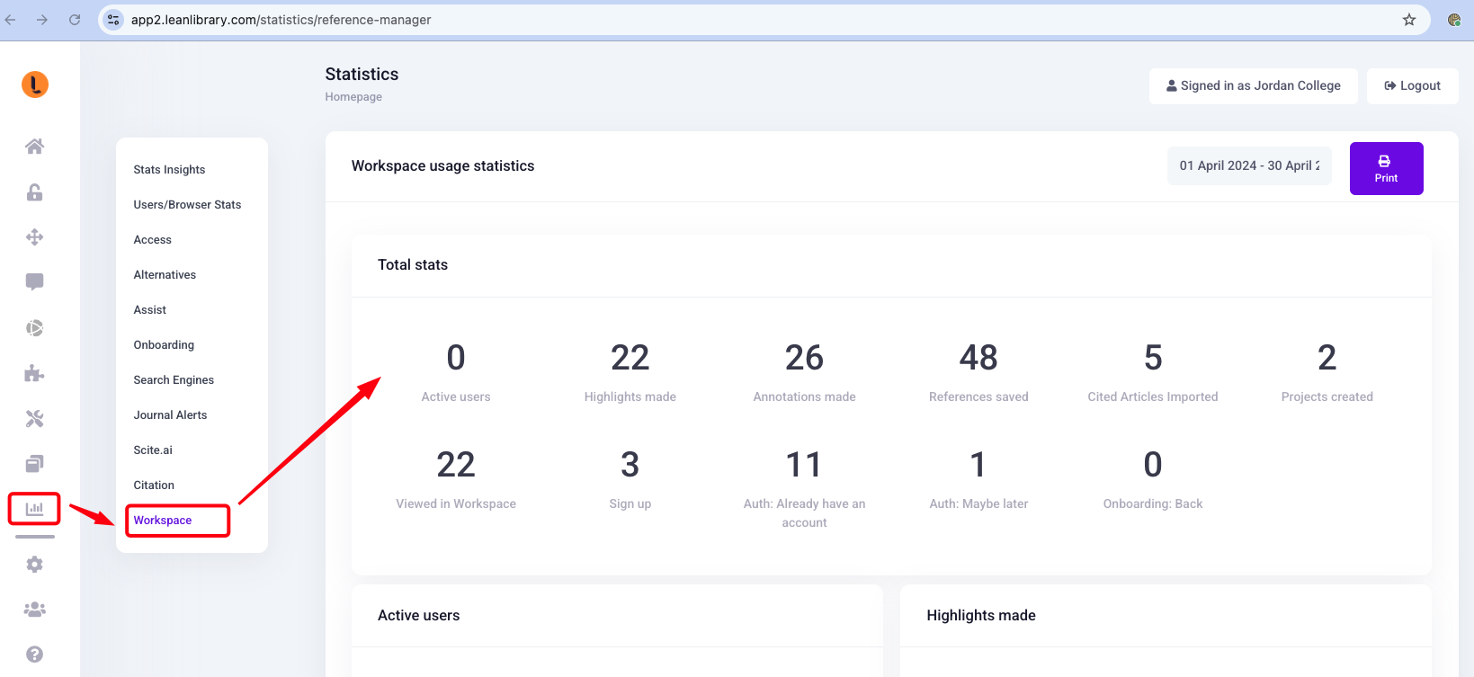This screenshot has height=677, width=1474.
Task: Open the settings gear sidebar icon
Action: point(34,565)
